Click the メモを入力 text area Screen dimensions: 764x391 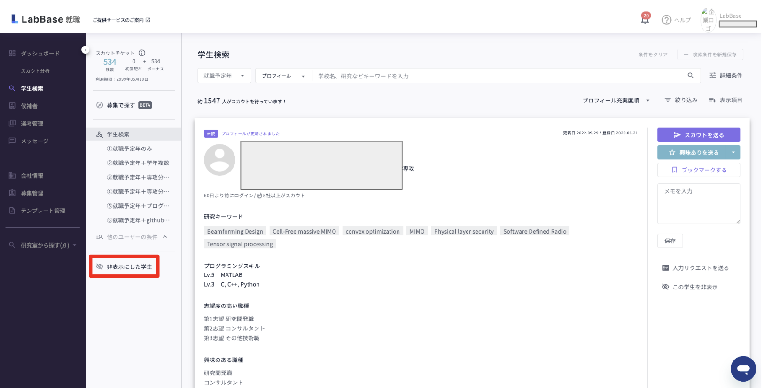tap(698, 203)
